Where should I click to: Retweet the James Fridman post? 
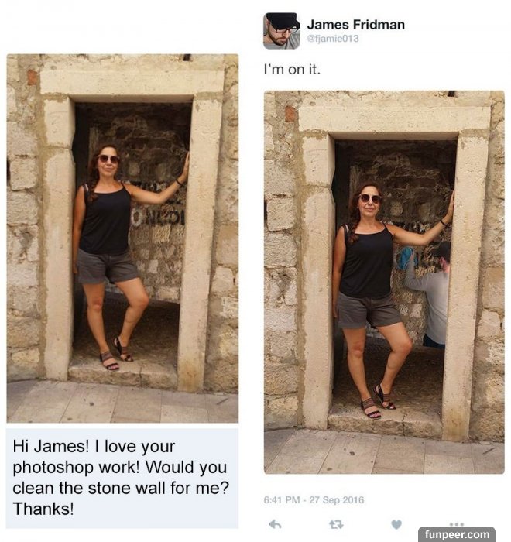(336, 524)
